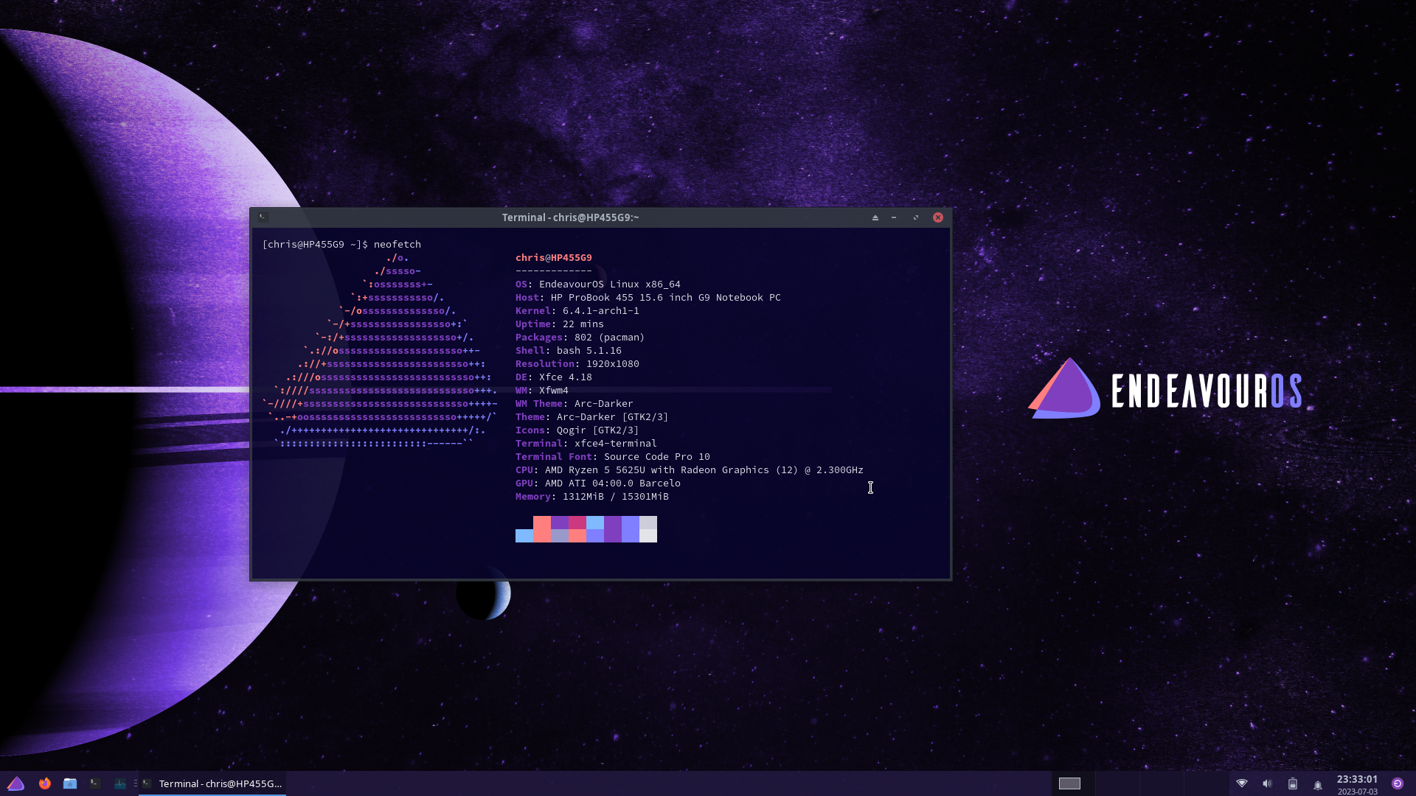Open the notifications bell
Screen dimensions: 1416x796
point(1318,784)
